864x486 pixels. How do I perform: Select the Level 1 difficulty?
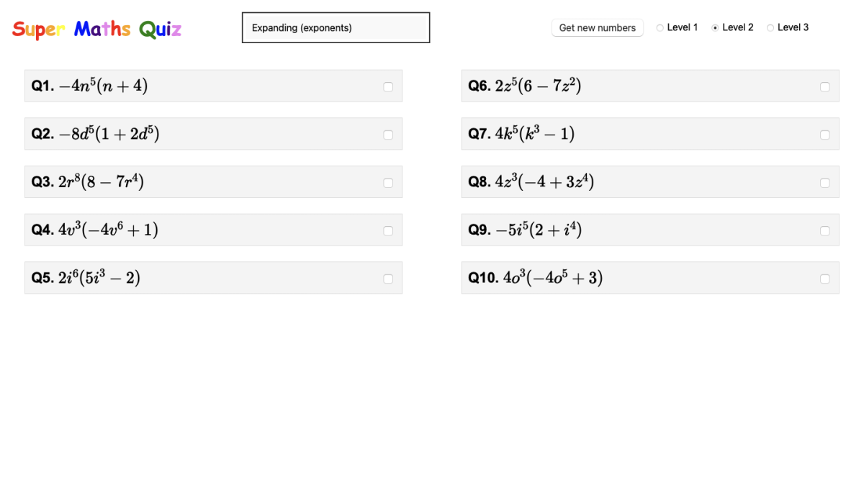(660, 27)
